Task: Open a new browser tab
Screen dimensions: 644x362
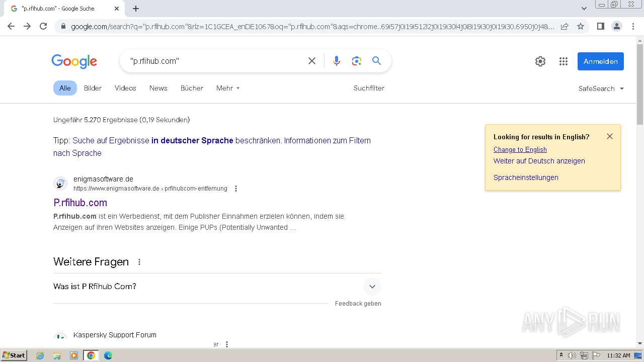Action: coord(136,9)
